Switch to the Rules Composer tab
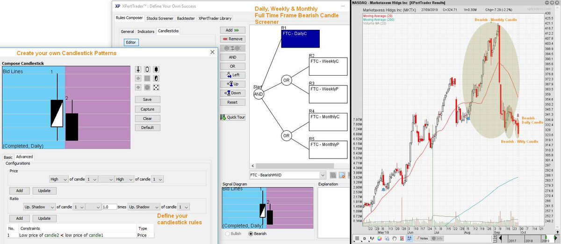Screen dimensions: 561x244 pos(129,18)
